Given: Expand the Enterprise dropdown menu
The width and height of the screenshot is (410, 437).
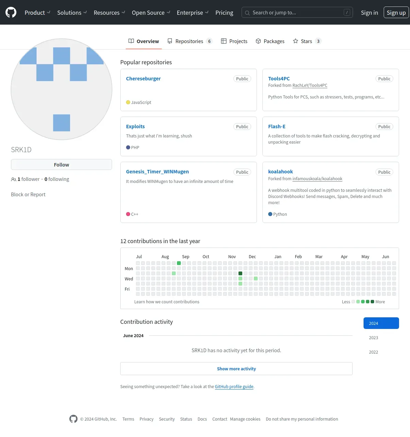Looking at the screenshot, I should click(193, 13).
